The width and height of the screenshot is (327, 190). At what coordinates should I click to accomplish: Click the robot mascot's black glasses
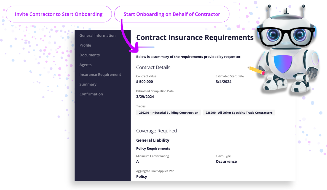coord(286,35)
